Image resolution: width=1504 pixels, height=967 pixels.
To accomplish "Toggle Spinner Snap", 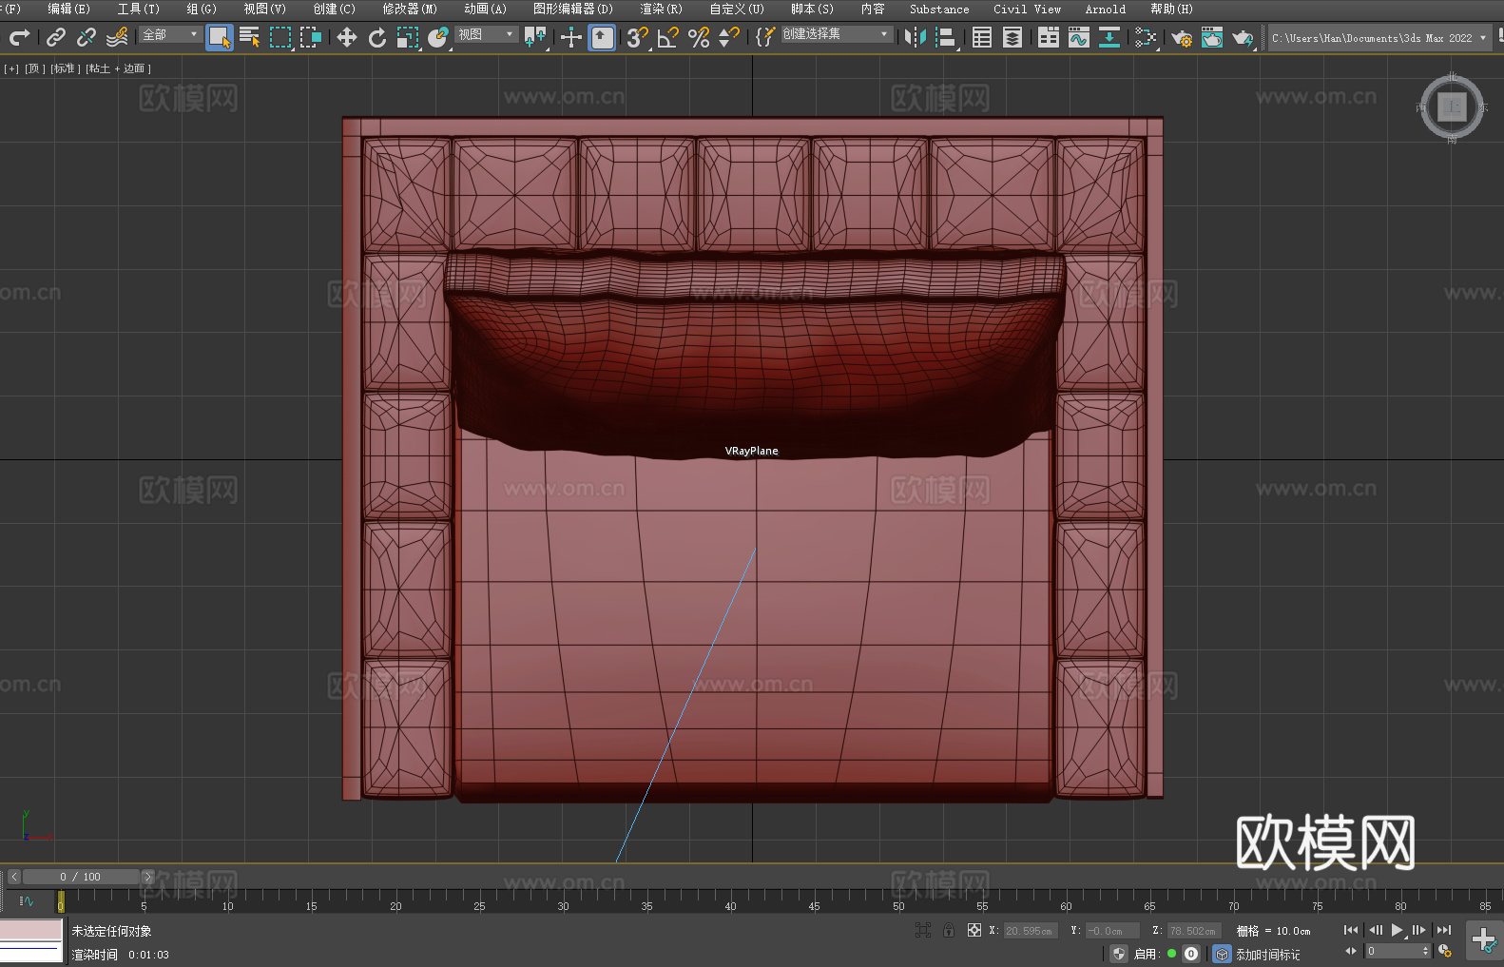I will pos(729,37).
